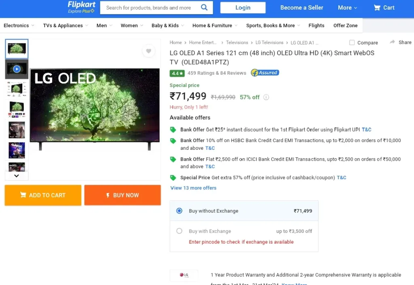
Task: Open the Cart icon
Action: tap(377, 8)
